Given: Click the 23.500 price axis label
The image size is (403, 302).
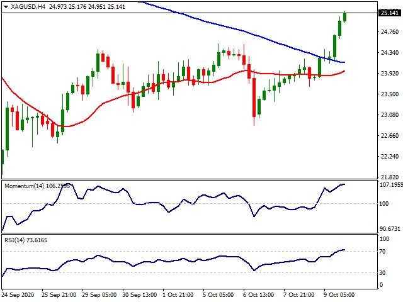Looking at the screenshot, I should click(390, 94).
